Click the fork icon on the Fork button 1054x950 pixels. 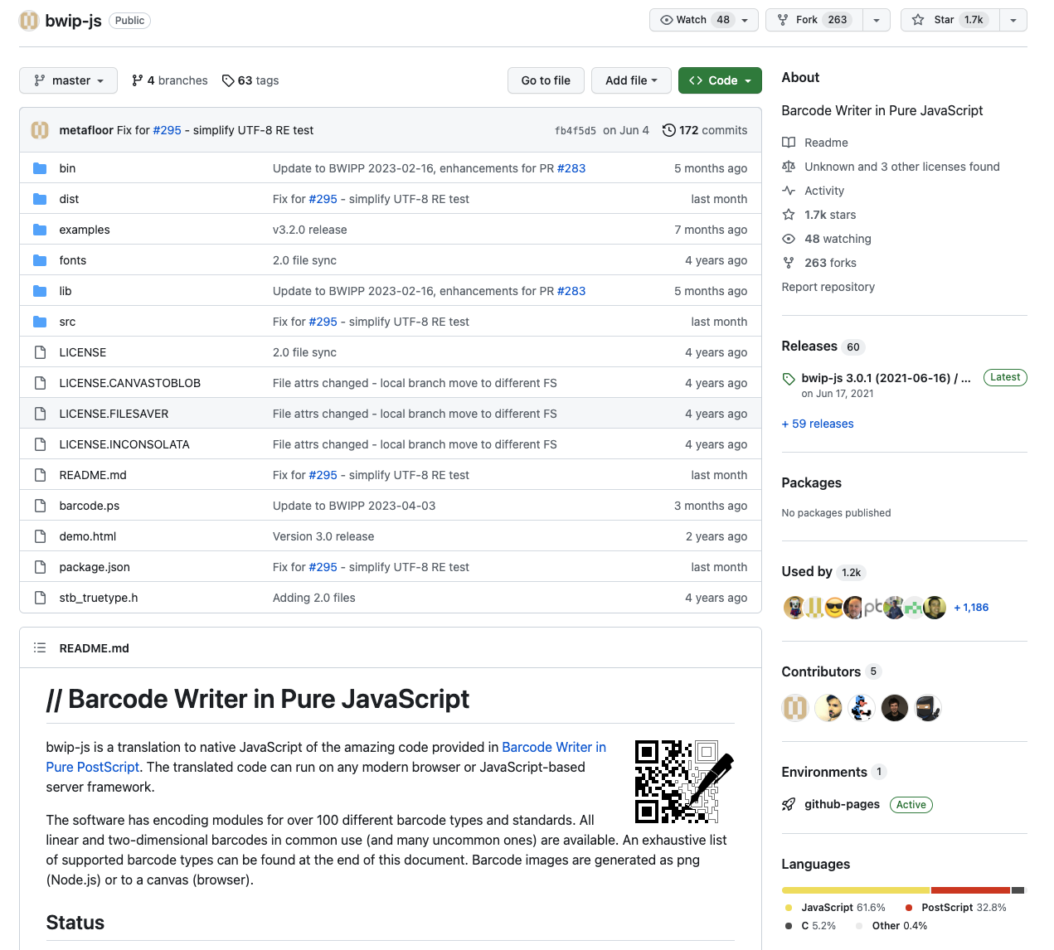tap(780, 20)
